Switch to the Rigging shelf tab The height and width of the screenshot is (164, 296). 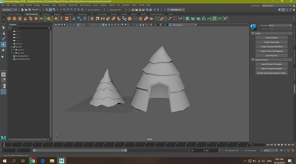point(57,14)
